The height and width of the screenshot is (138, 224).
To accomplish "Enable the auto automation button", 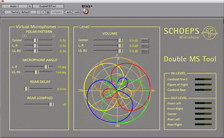I will pyautogui.click(x=69, y=12).
